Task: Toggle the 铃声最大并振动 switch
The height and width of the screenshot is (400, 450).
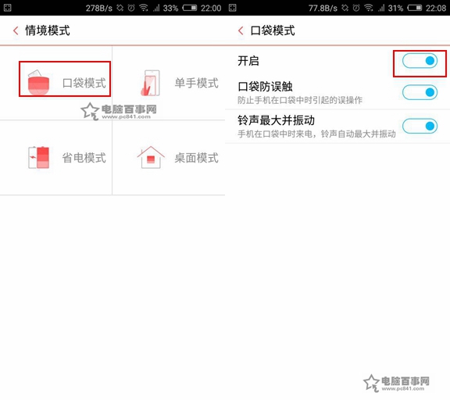Action: coord(420,126)
